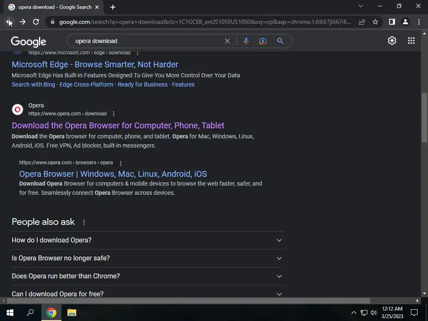Click the address bar URL
The height and width of the screenshot is (321, 428).
[x=205, y=22]
